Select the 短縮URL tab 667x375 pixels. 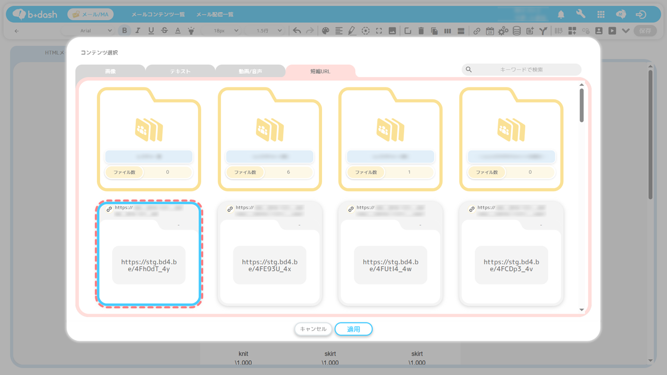320,71
